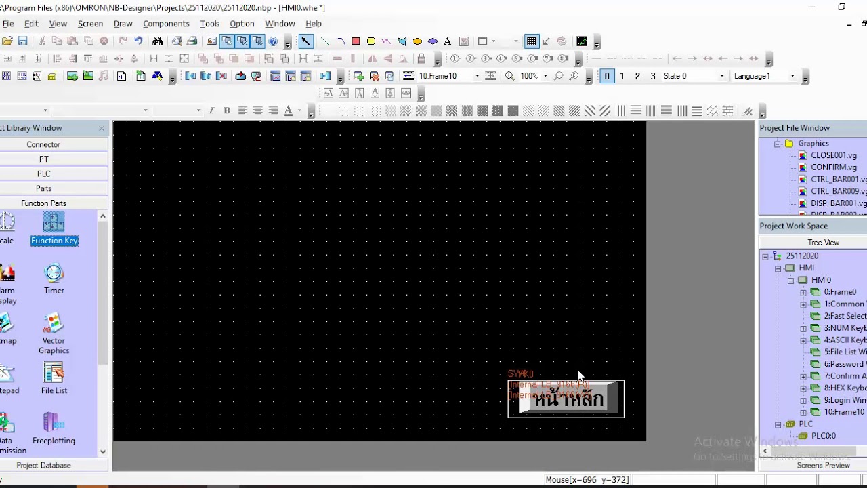Select the button component on canvas
Screen dimensions: 867x488
(x=566, y=399)
